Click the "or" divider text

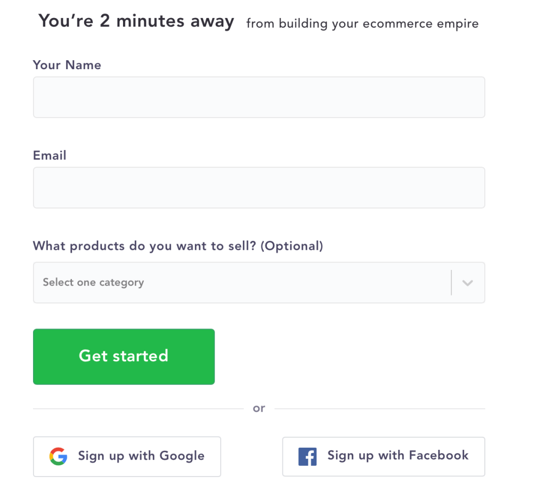pos(259,409)
